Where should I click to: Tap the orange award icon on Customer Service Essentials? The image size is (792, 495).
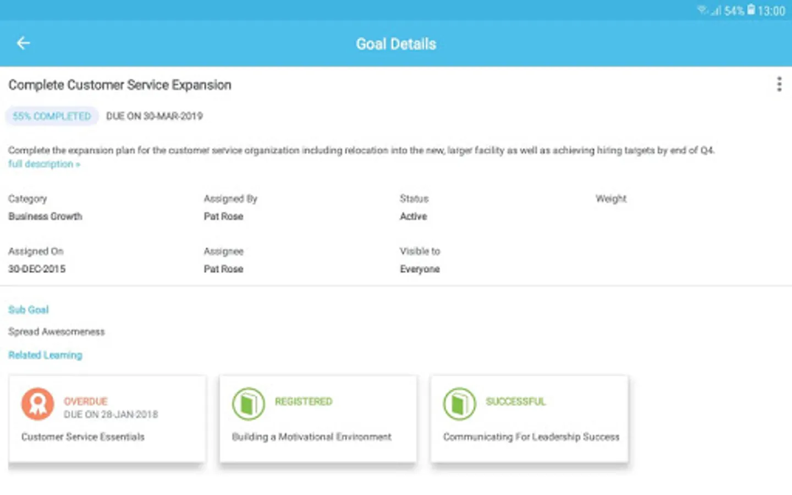pos(37,404)
